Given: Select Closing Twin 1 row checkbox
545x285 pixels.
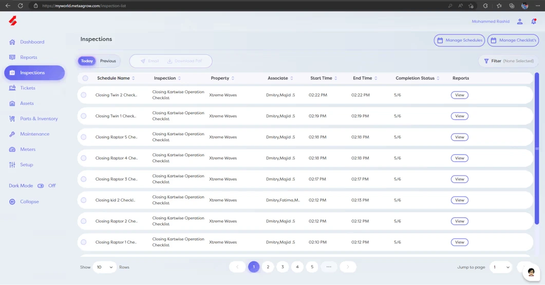Looking at the screenshot, I should point(83,116).
